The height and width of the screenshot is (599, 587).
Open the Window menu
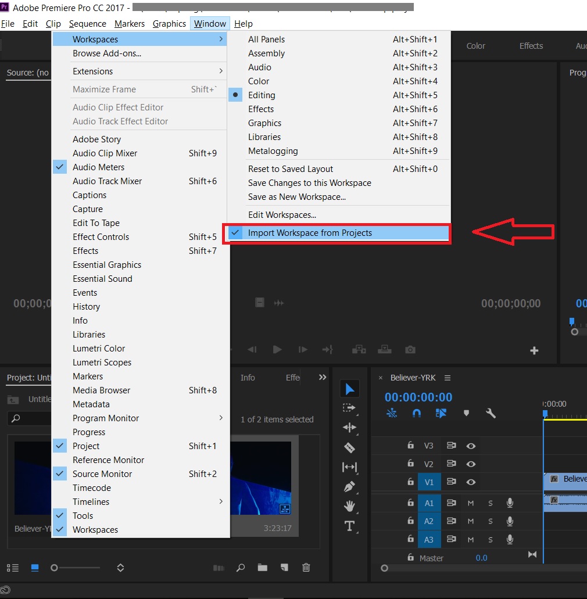point(210,24)
